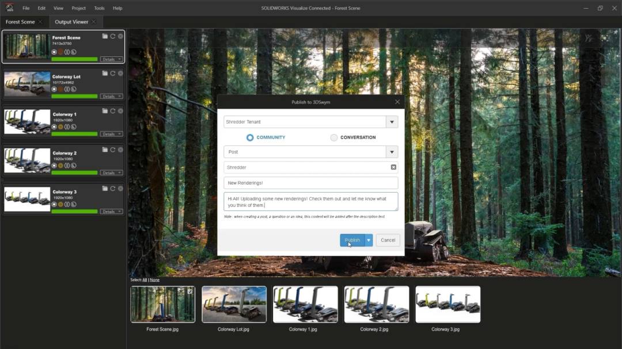Open the Tools menu
This screenshot has height=349, width=622.
pos(98,8)
